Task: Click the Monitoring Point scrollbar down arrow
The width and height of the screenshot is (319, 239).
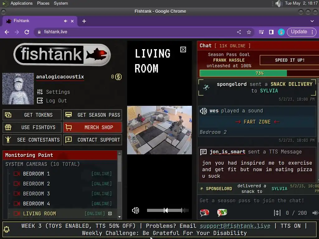Action: point(120,217)
